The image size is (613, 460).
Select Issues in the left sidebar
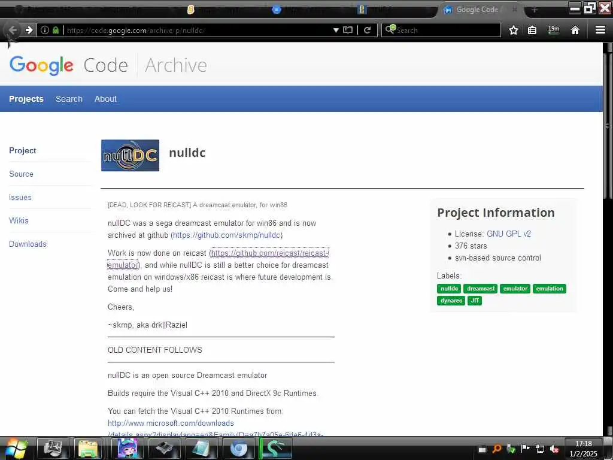click(20, 198)
